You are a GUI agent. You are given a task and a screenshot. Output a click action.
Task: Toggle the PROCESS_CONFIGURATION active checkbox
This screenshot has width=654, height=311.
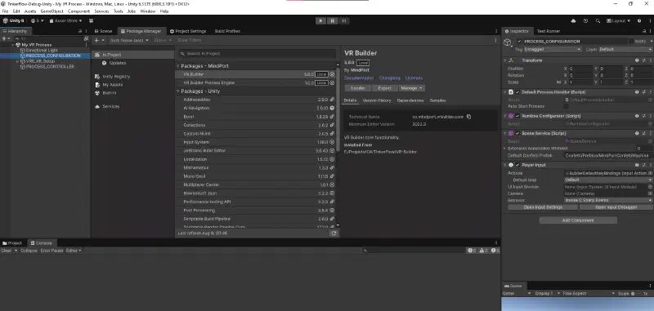(x=519, y=42)
